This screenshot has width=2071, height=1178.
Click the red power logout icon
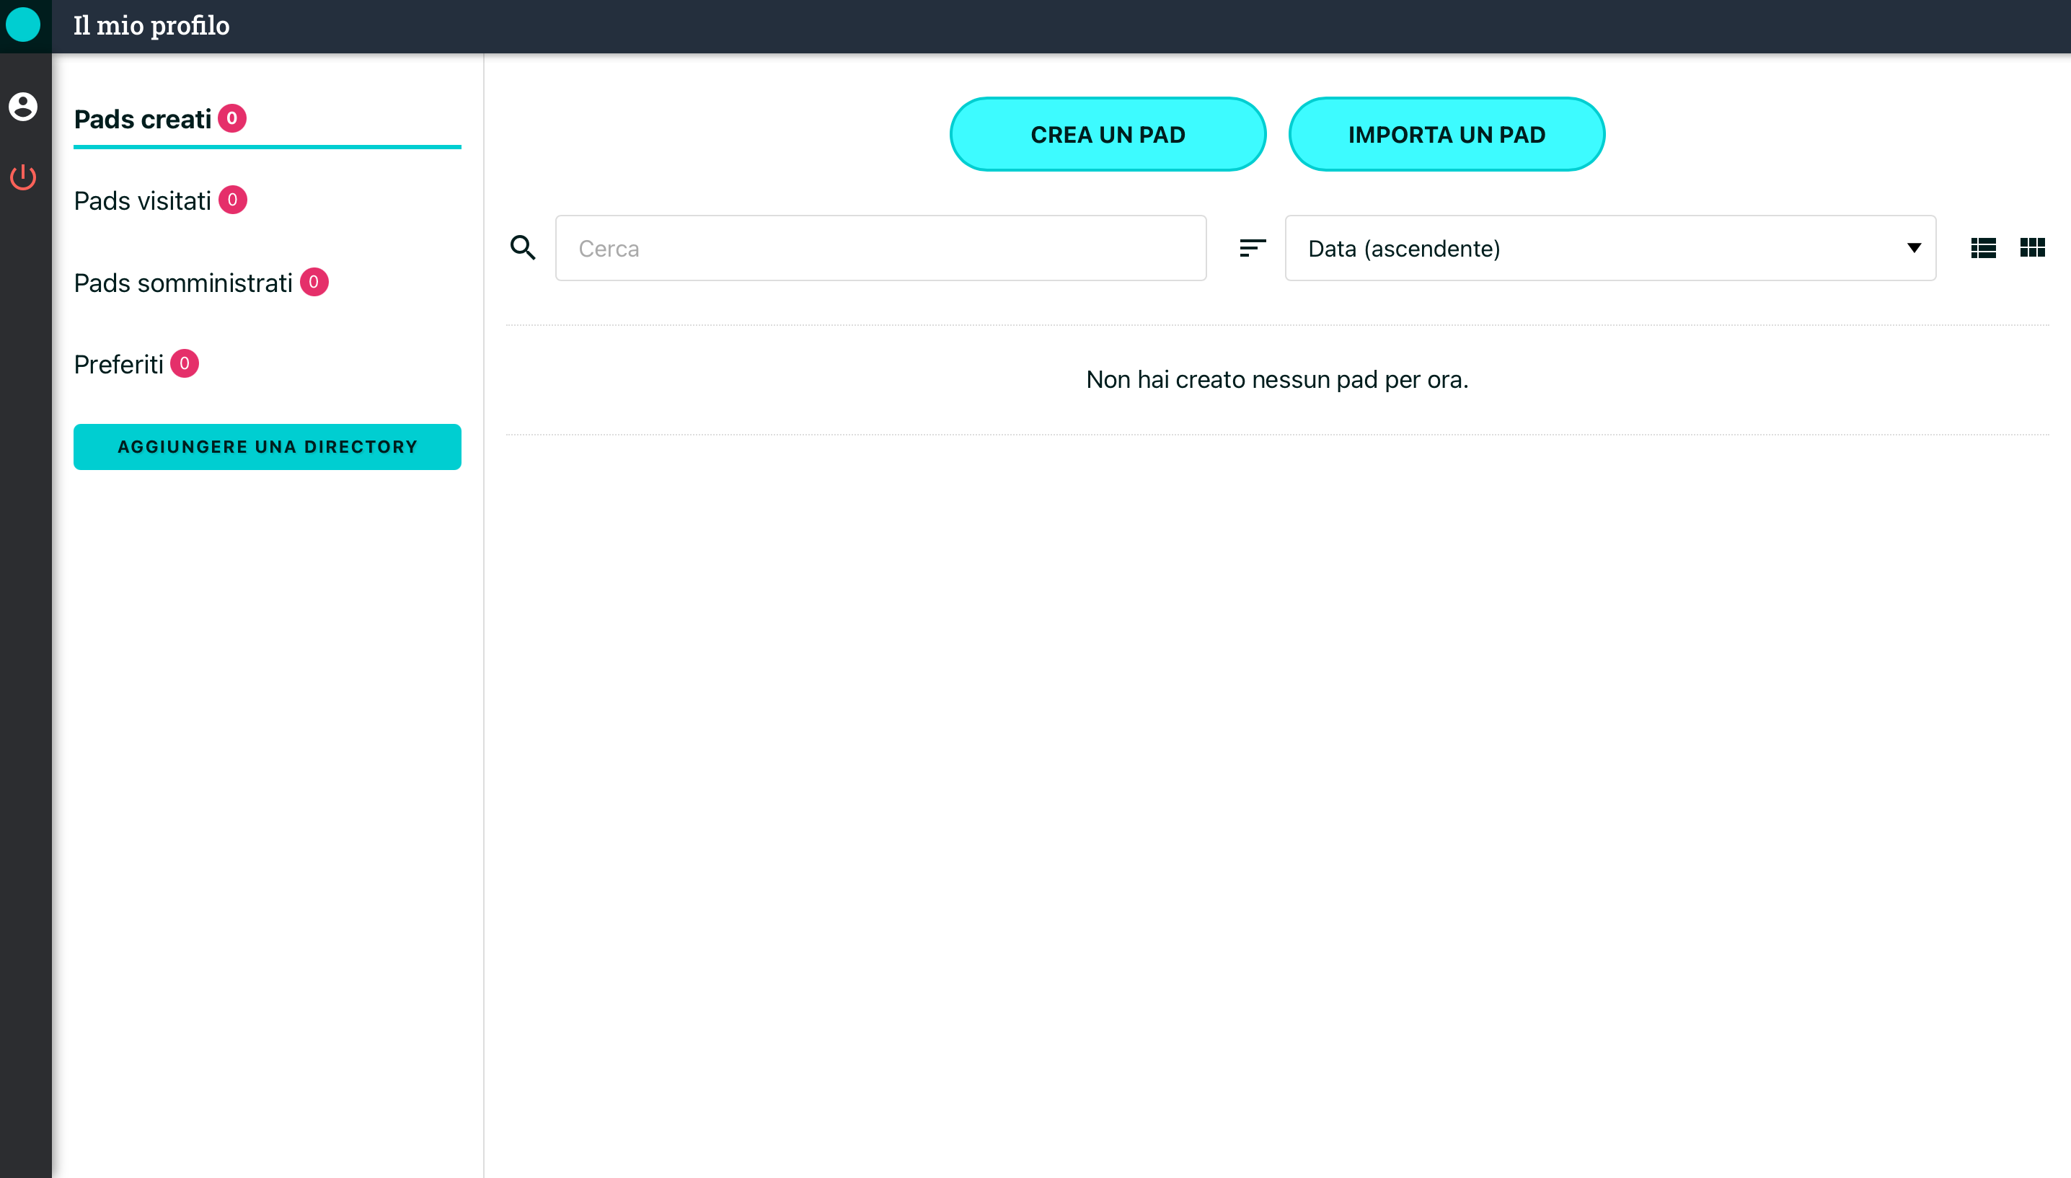(x=22, y=177)
